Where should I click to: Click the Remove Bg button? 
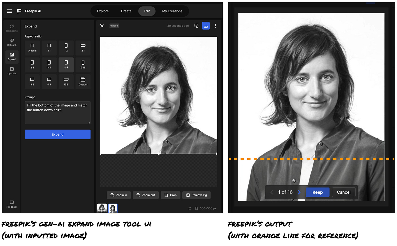(x=196, y=195)
